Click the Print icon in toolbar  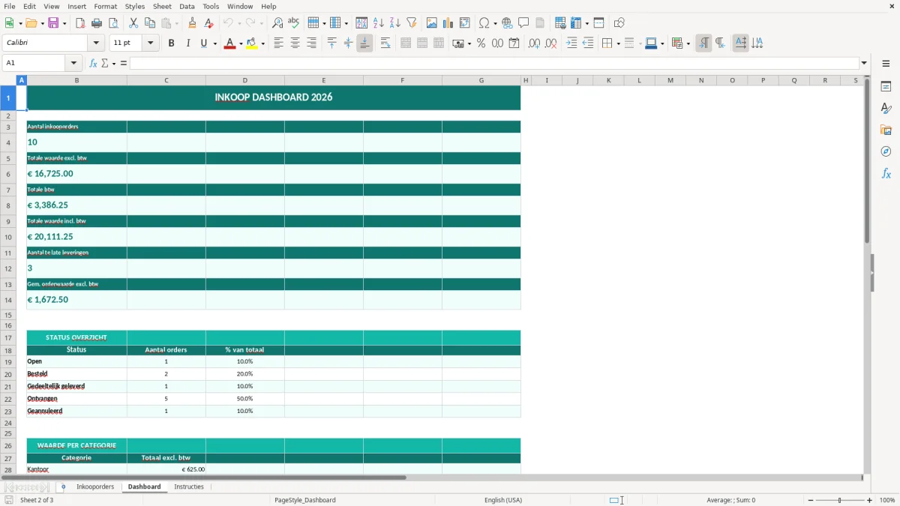tap(97, 23)
